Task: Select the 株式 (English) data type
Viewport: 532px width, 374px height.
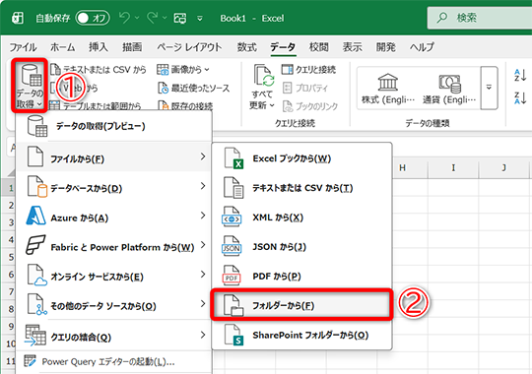Action: pos(388,89)
